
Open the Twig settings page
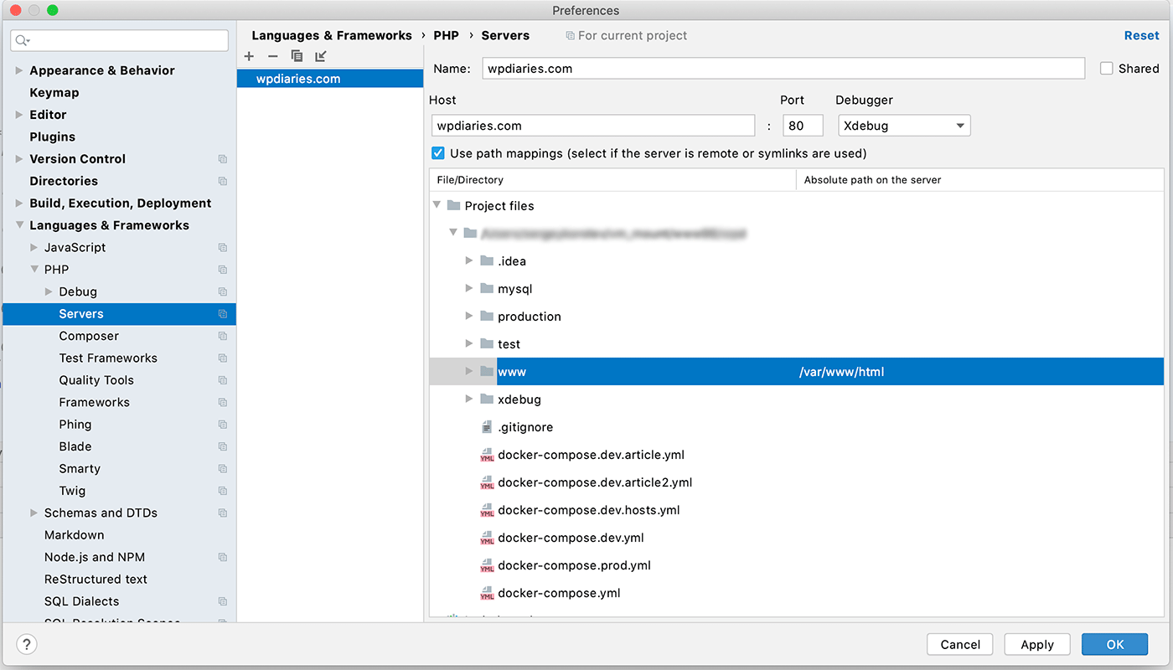point(72,491)
